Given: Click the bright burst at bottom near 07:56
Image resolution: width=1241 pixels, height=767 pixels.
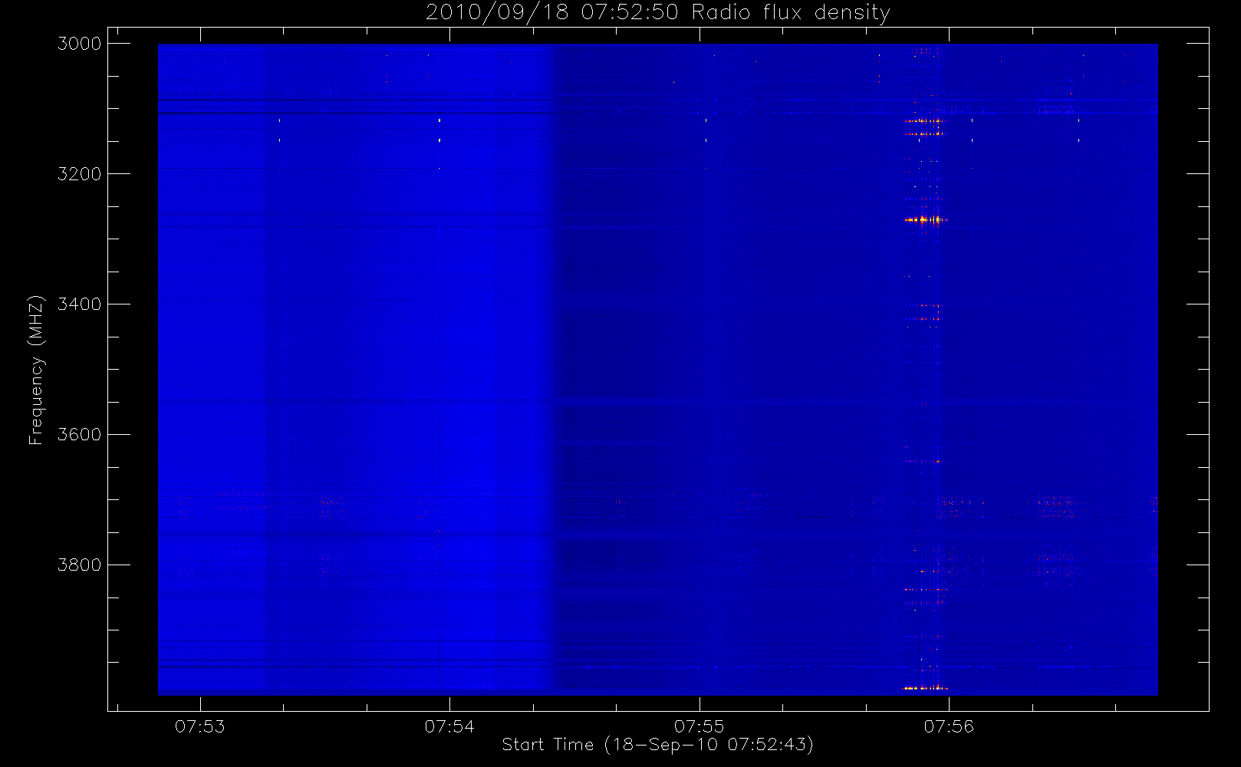Looking at the screenshot, I should pyautogui.click(x=926, y=688).
